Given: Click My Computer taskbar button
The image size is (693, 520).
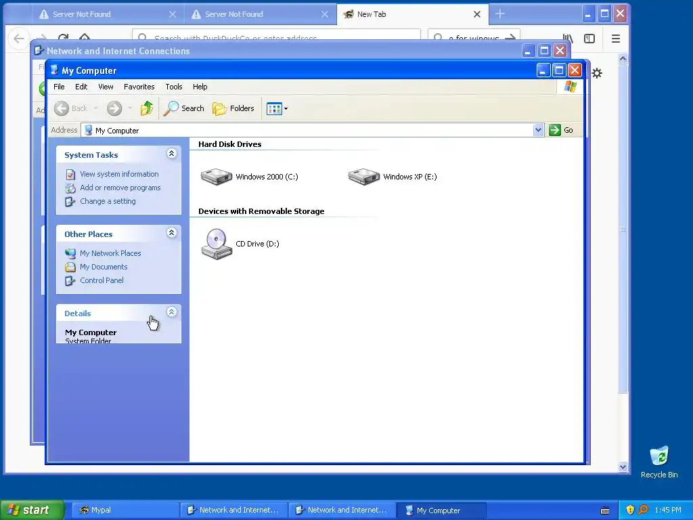Looking at the screenshot, I should [441, 510].
